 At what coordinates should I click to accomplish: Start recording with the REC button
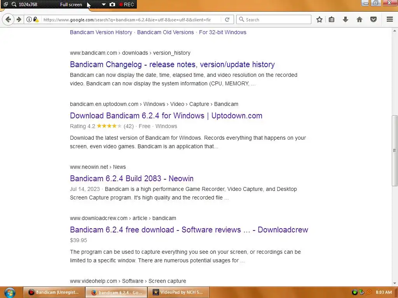pyautogui.click(x=127, y=5)
